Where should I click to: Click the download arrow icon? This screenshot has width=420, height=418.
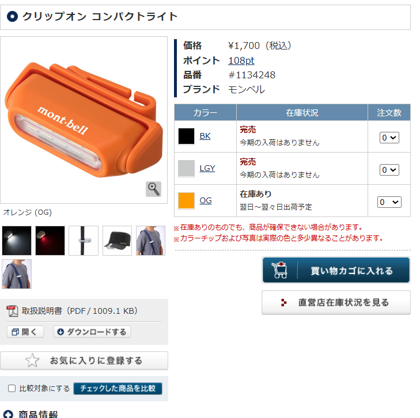pyautogui.click(x=60, y=332)
